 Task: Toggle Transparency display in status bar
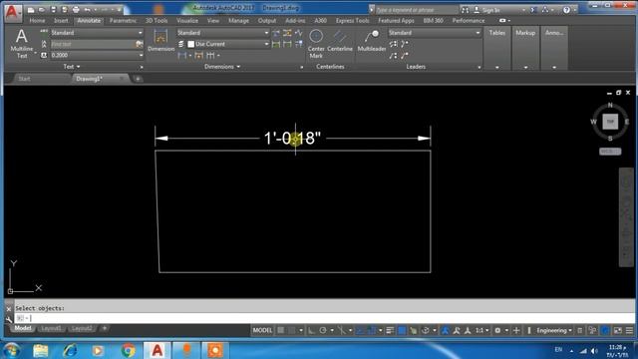click(x=402, y=330)
